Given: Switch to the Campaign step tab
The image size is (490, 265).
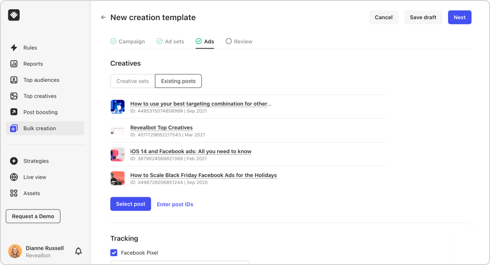Looking at the screenshot, I should [x=127, y=42].
